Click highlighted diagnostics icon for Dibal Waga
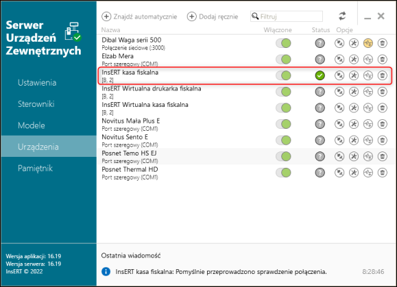Image resolution: width=397 pixels, height=287 pixels. 368,43
